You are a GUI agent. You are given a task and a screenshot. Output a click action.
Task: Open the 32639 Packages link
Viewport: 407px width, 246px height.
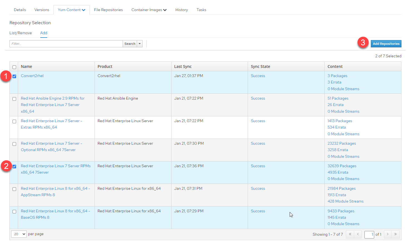[342, 166]
